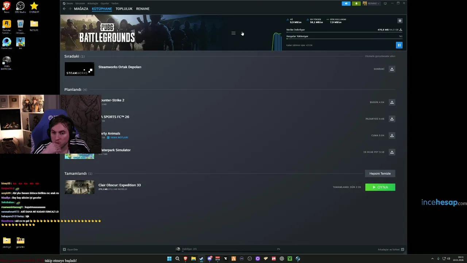Click Otomatik güncellemeler etkin link
Viewport: 467px width, 263px height.
point(380,56)
